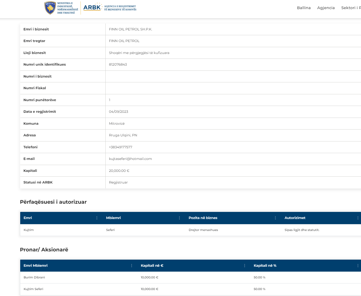
Task: Open the Pozita në biznes column menu icon
Action: click(x=275, y=218)
